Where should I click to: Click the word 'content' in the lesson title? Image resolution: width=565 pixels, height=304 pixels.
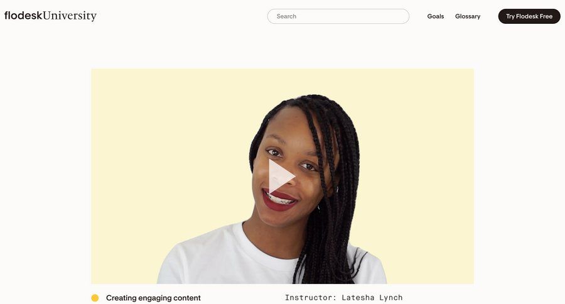coord(186,298)
